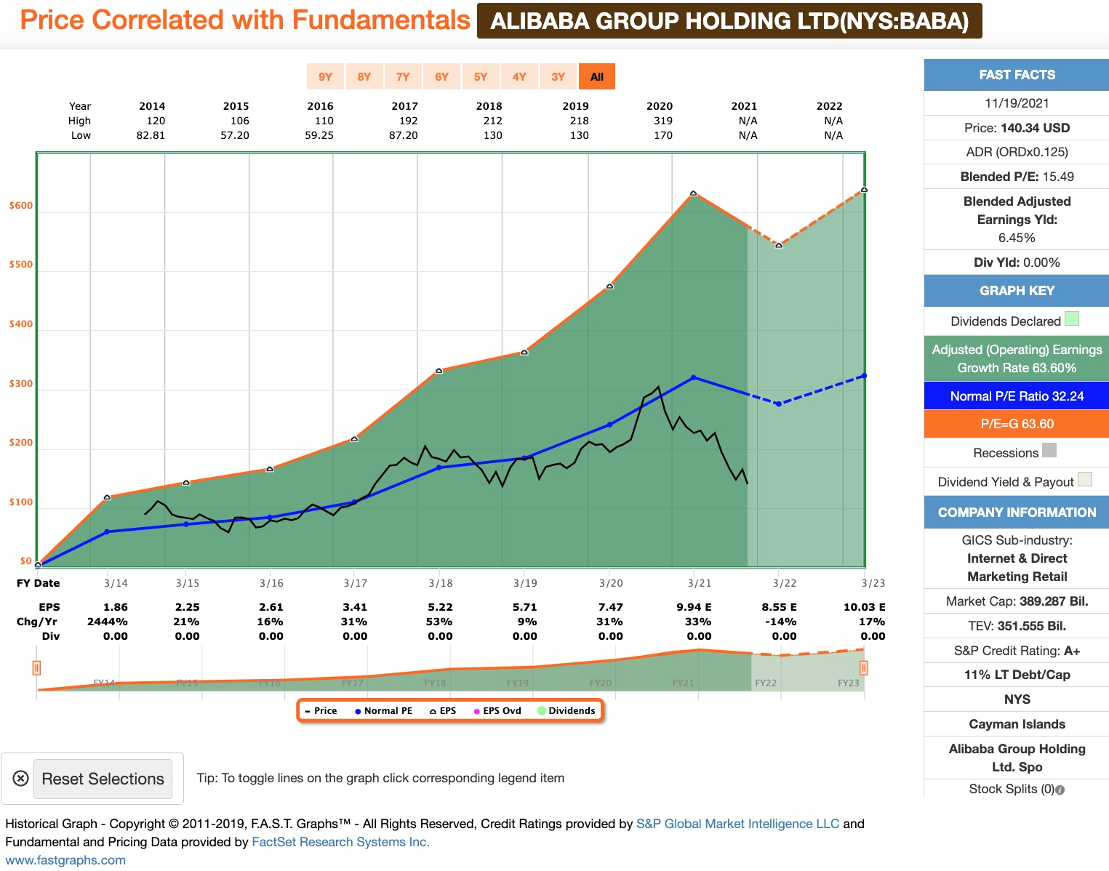The height and width of the screenshot is (871, 1109).
Task: Click the Price: 140.34 USD text
Action: click(1017, 128)
